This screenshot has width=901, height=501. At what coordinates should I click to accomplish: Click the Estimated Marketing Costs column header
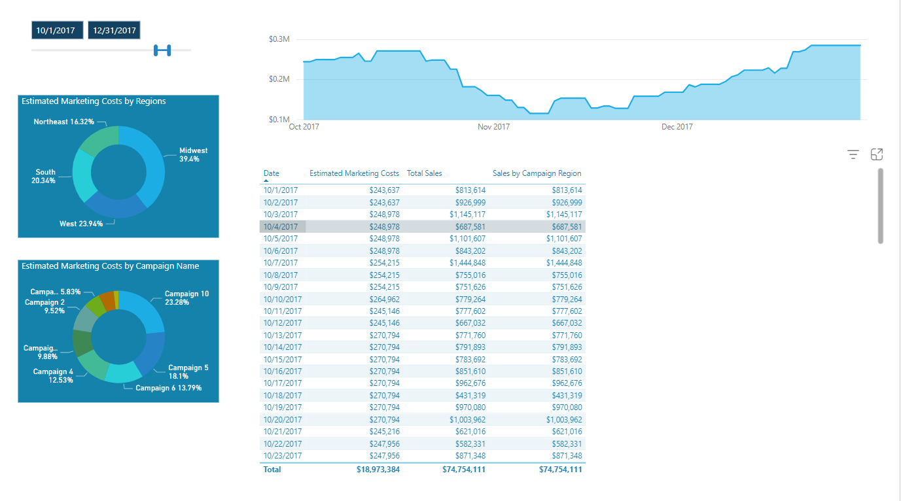point(354,173)
